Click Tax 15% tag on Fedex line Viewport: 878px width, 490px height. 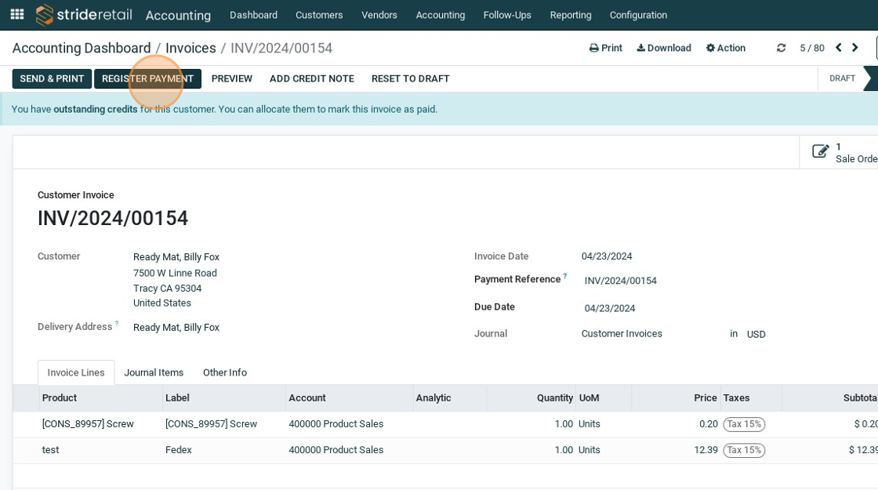(x=744, y=450)
